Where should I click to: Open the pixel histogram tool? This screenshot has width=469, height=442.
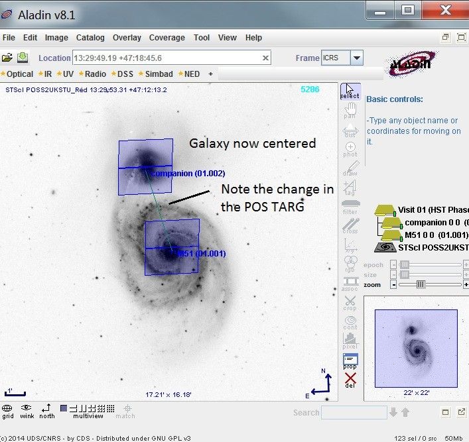click(350, 341)
